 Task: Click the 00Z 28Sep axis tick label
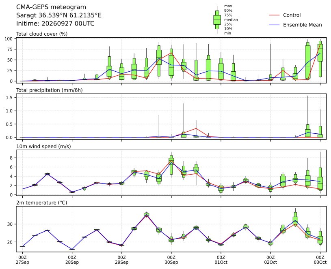pos(72,260)
